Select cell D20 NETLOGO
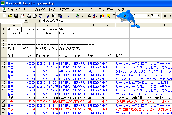The width and height of the screenshot is (172, 115). [x=65, y=102]
